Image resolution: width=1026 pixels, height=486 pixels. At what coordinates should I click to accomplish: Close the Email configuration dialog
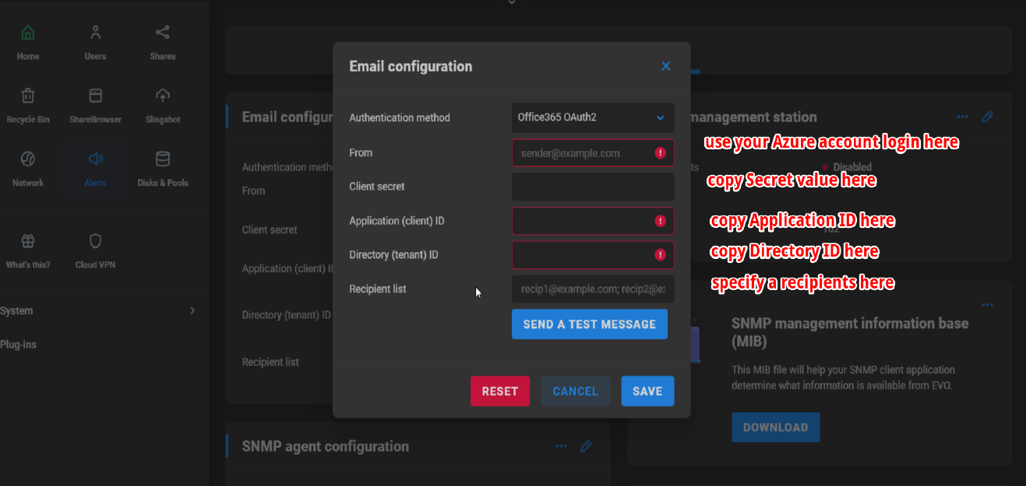[x=666, y=66]
